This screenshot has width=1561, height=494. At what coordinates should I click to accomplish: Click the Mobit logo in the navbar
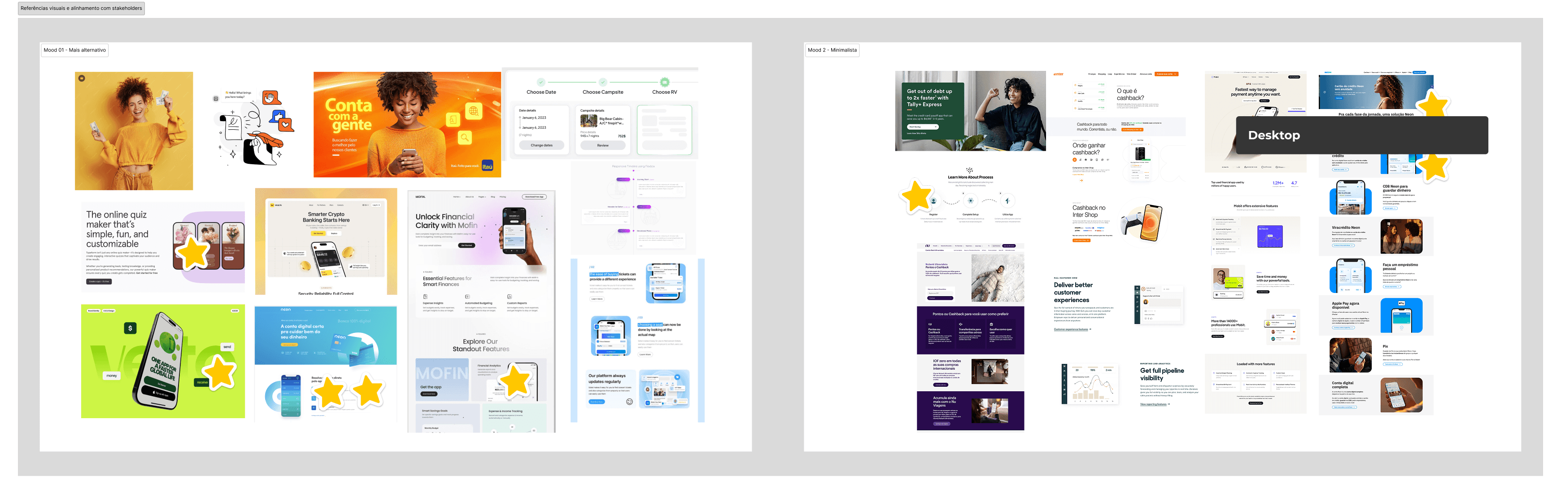click(1216, 77)
